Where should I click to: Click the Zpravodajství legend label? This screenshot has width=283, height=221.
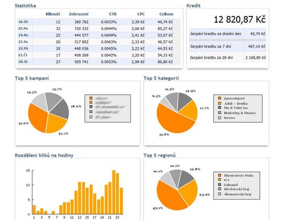click(x=234, y=98)
